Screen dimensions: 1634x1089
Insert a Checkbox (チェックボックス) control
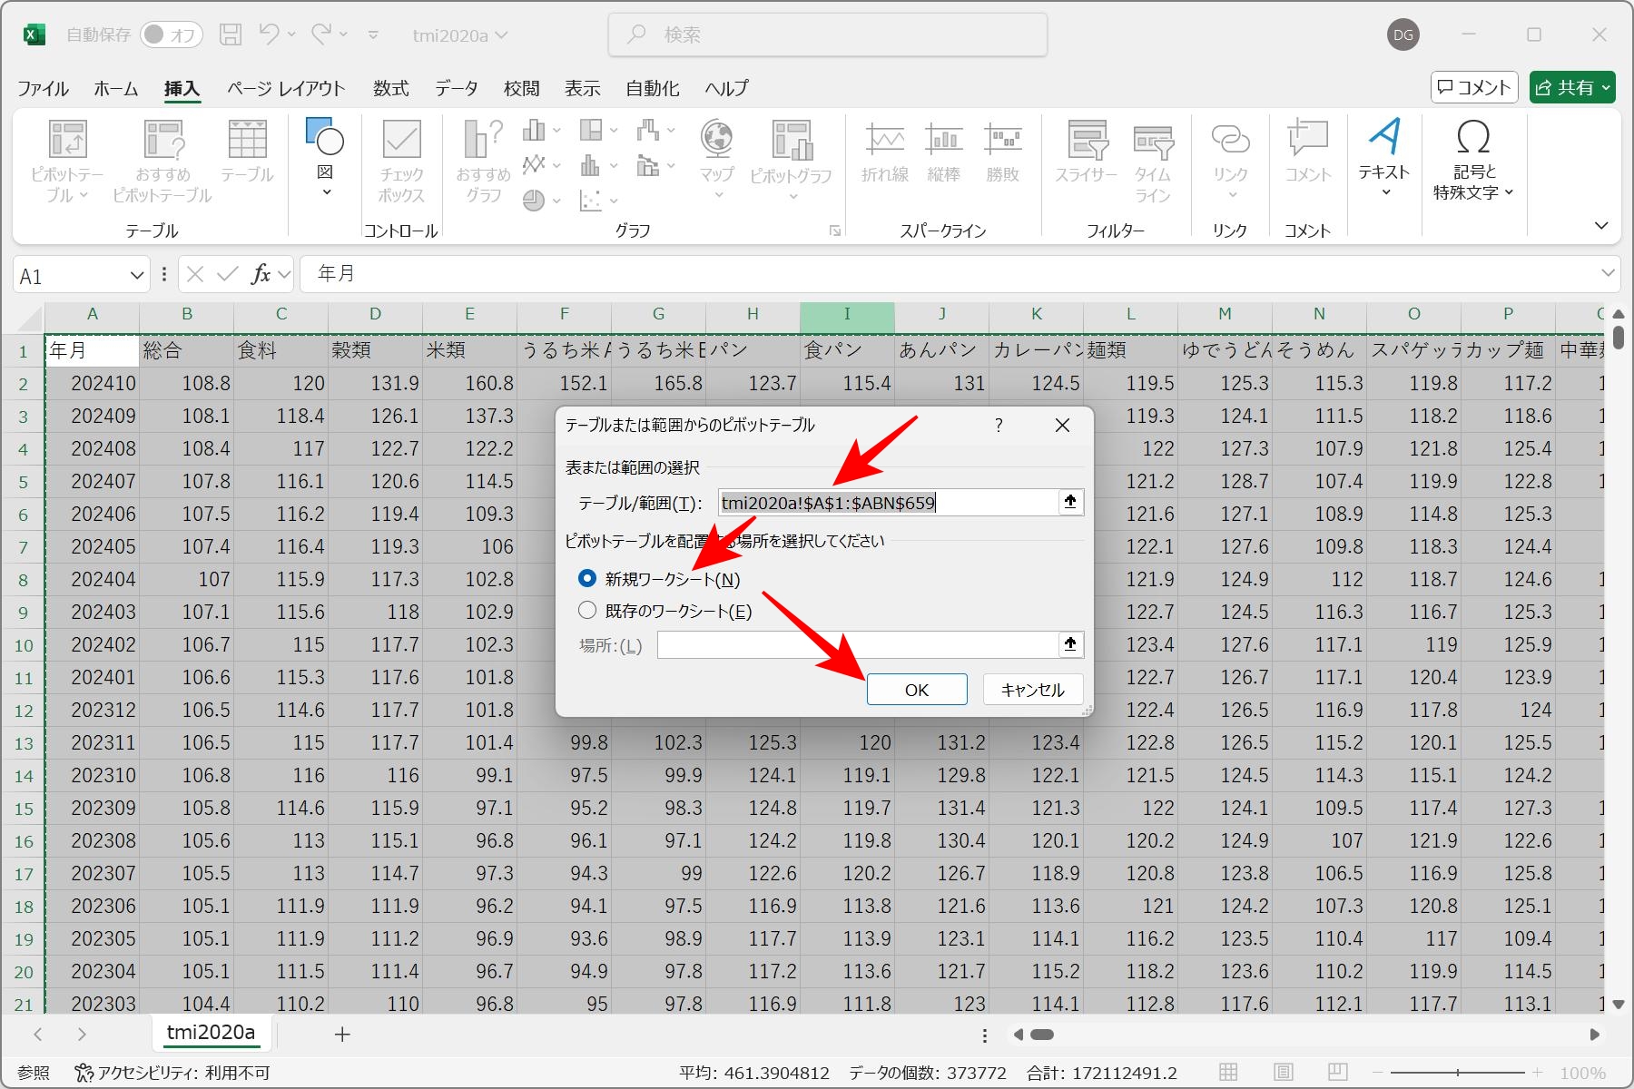click(x=401, y=161)
